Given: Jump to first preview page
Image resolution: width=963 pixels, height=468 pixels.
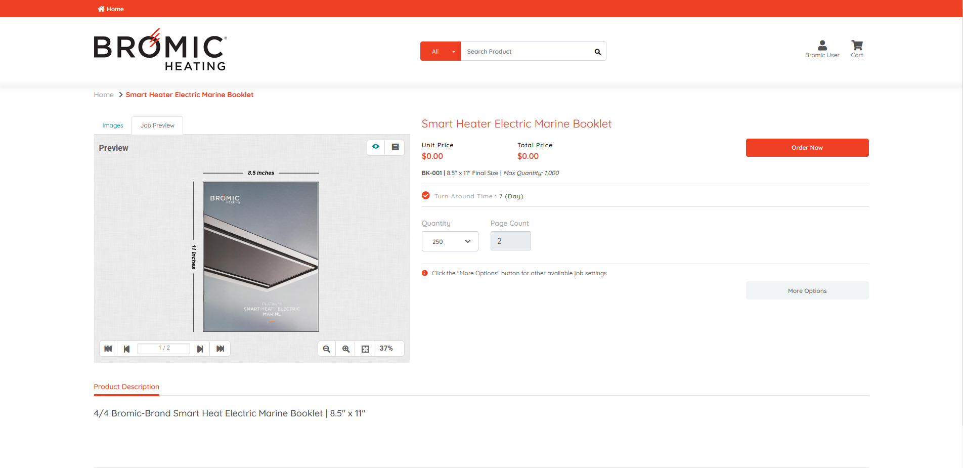Looking at the screenshot, I should [108, 349].
